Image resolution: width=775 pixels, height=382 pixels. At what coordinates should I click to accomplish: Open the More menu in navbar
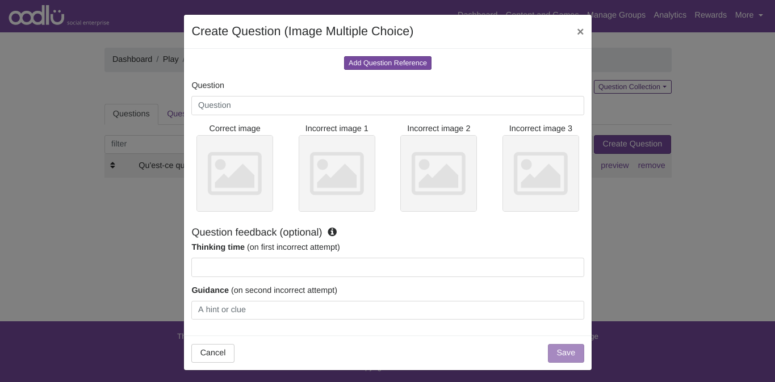(x=748, y=15)
